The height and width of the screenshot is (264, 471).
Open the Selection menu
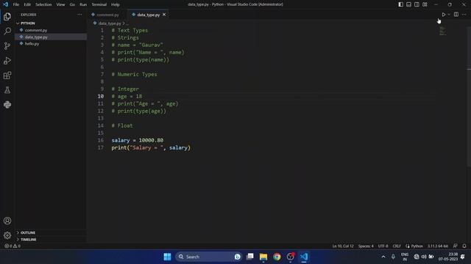click(43, 4)
